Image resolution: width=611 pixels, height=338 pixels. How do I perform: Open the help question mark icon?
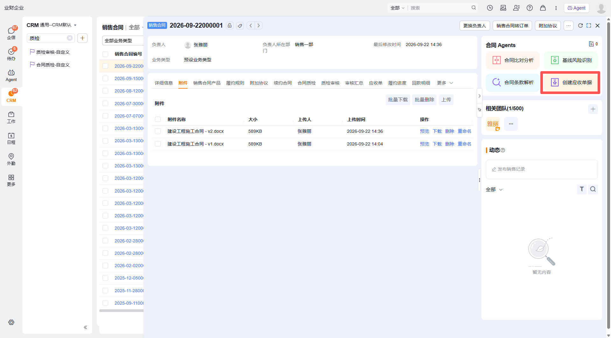[x=530, y=8]
